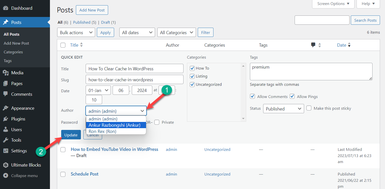Open Appearance paintbrush icon
This screenshot has width=385, height=189.
5,108
